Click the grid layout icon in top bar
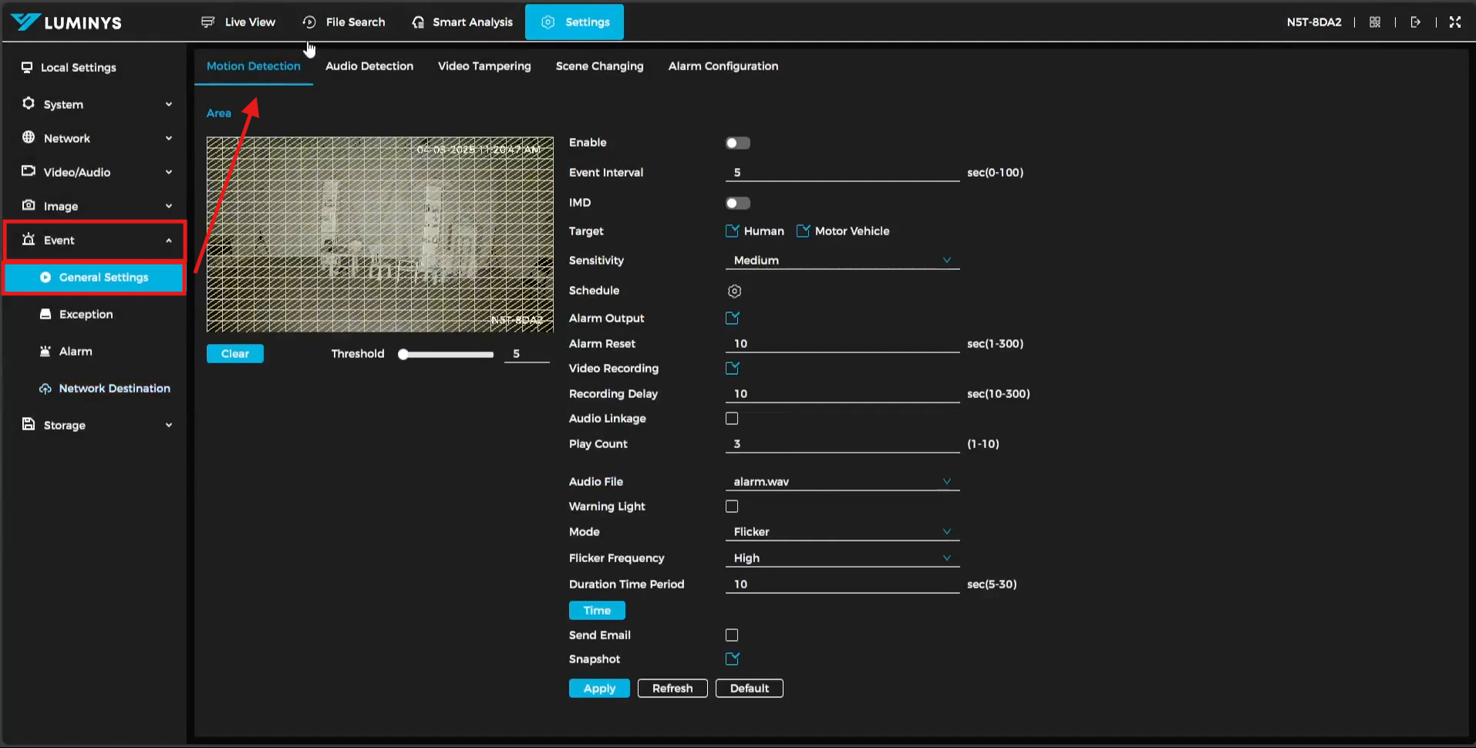Screen dimensions: 1476x748 [x=1374, y=22]
